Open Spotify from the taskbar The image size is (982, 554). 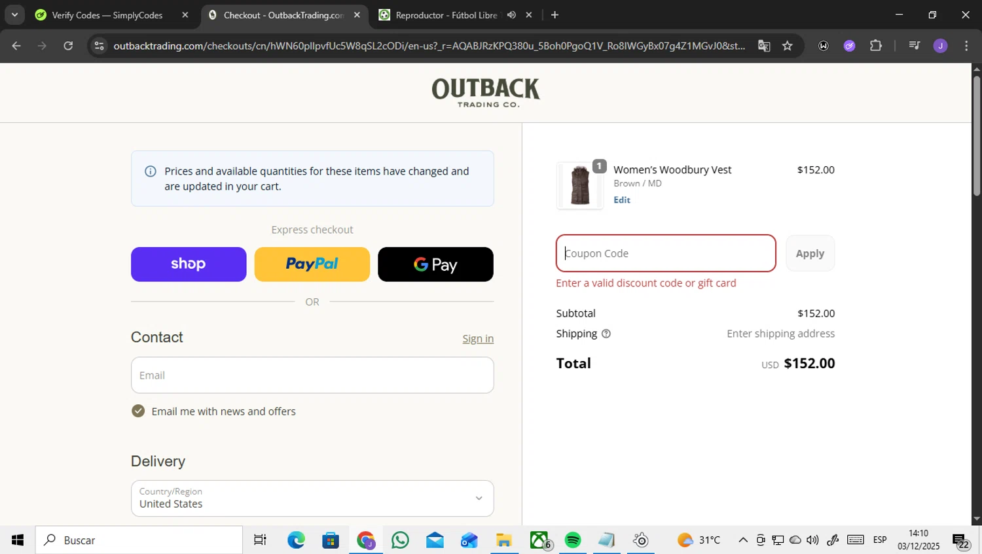pyautogui.click(x=573, y=540)
